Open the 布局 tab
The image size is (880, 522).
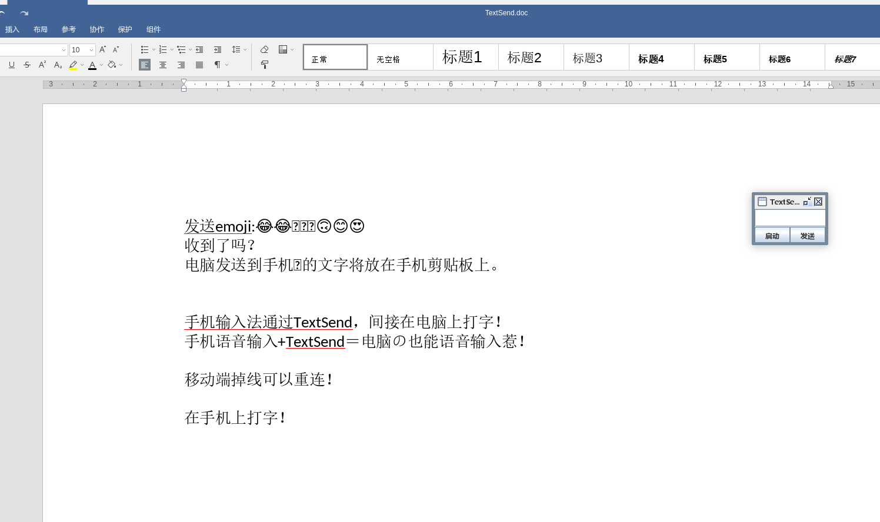[41, 29]
